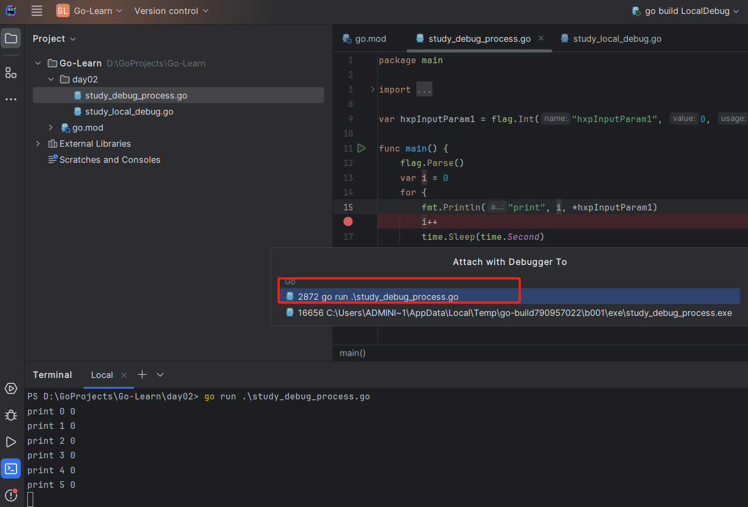Remove the red breakpoint on line 16
The height and width of the screenshot is (507, 748).
tap(348, 222)
